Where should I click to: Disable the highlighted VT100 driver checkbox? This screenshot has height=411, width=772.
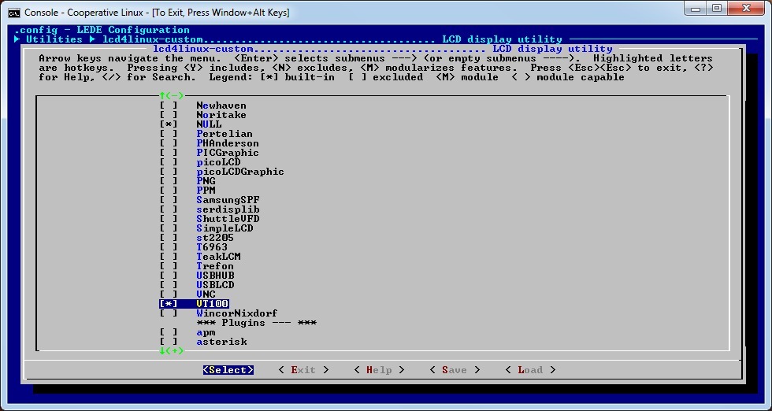169,304
